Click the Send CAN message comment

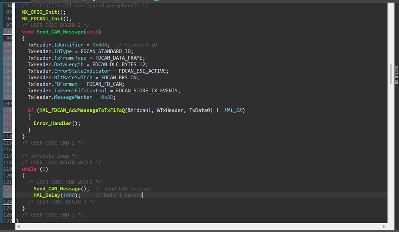pos(123,189)
